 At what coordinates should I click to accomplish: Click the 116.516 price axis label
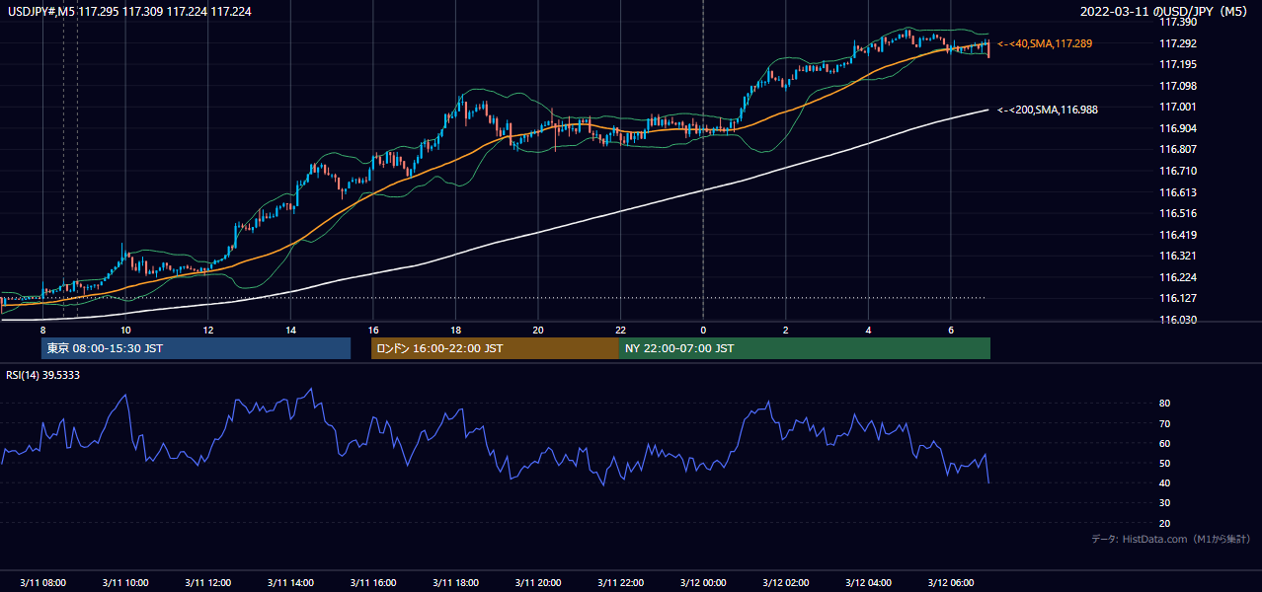[x=1177, y=213]
